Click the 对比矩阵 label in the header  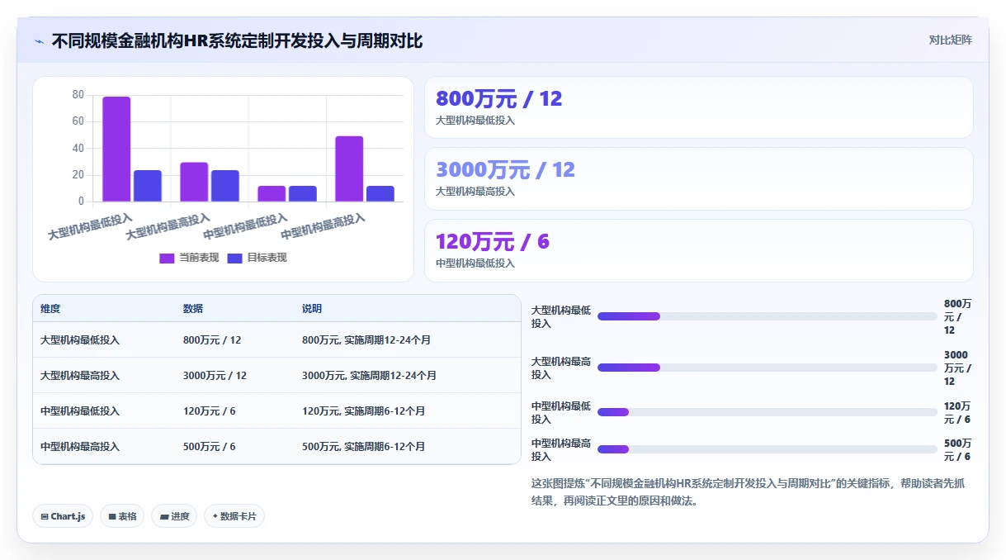pyautogui.click(x=950, y=40)
